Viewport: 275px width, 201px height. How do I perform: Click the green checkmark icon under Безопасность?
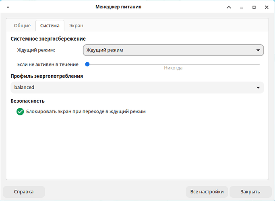20,112
